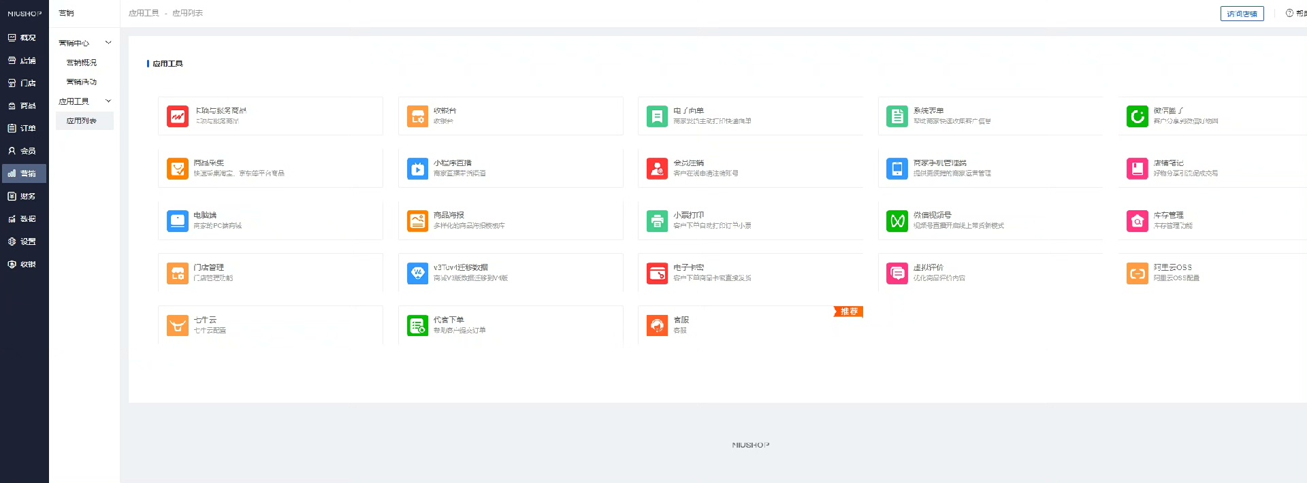Go to 订单 in the left sidebar

pyautogui.click(x=23, y=128)
